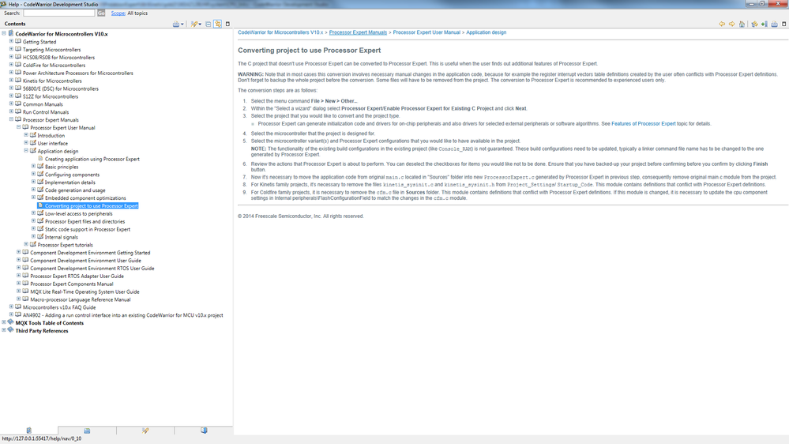Expand Processor Expert tutorials node
This screenshot has width=789, height=444.
tap(26, 244)
